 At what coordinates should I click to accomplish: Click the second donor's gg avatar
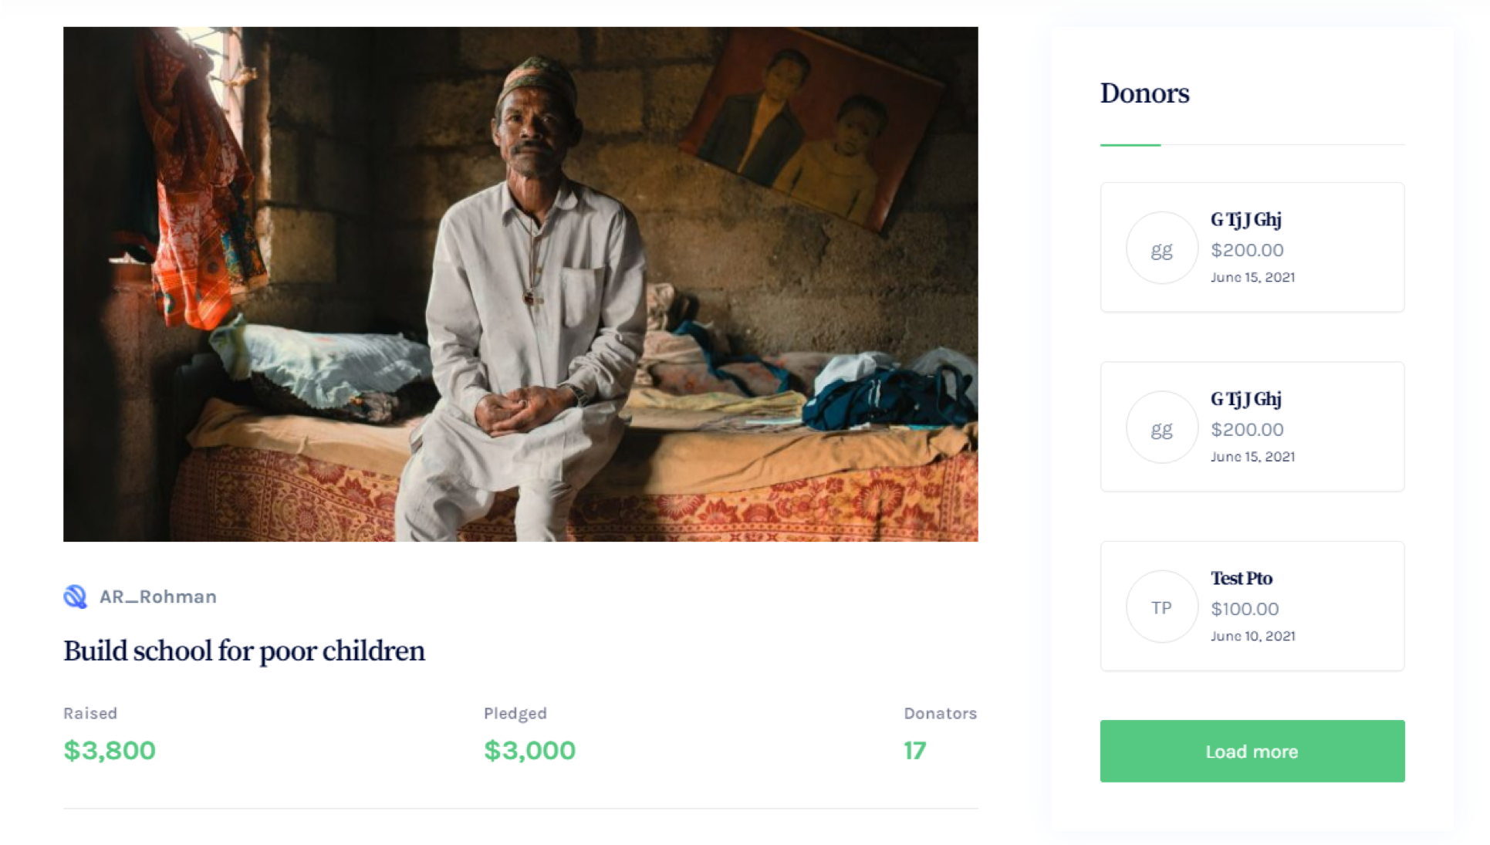tap(1161, 428)
